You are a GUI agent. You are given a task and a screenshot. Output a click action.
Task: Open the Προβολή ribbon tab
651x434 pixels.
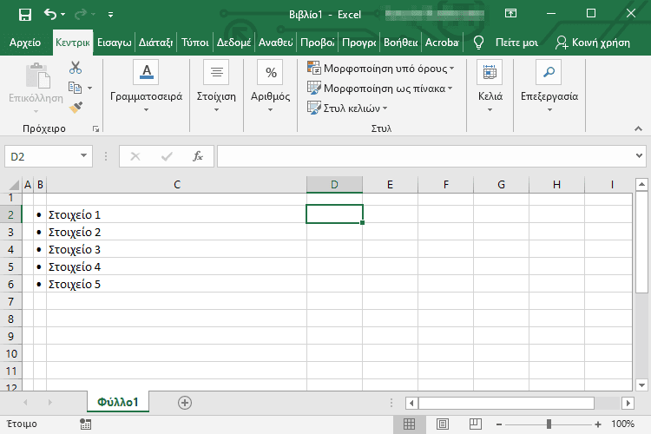[x=318, y=43]
